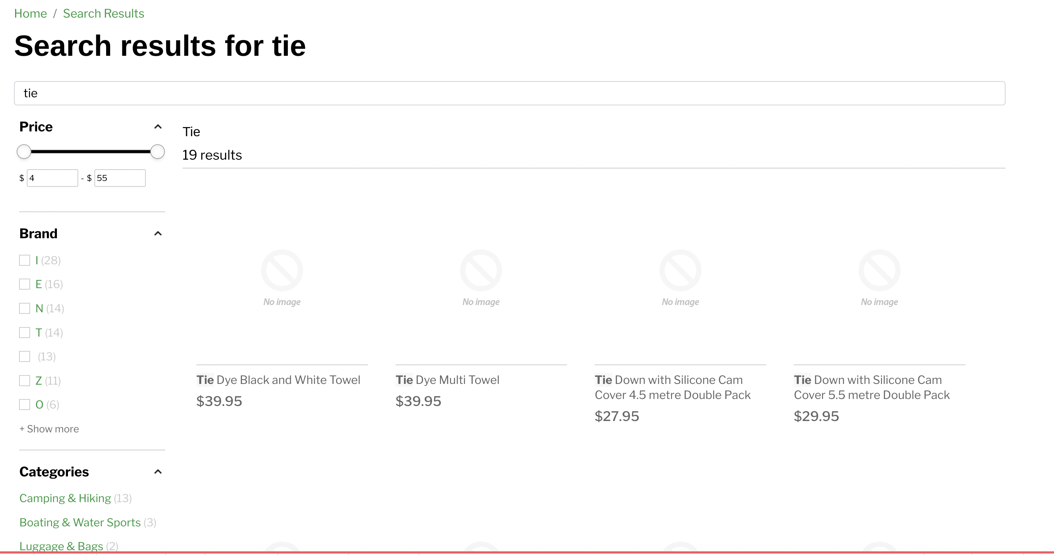Check the brand I checkbox
This screenshot has width=1054, height=555.
pyautogui.click(x=25, y=260)
